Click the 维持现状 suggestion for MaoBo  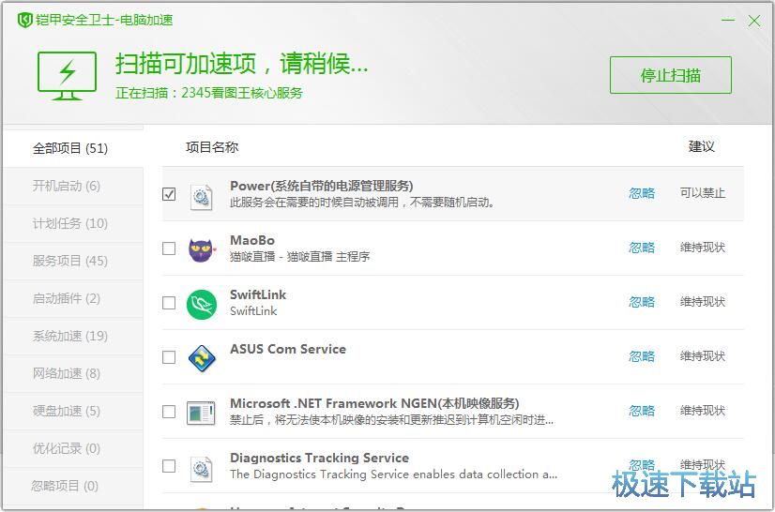click(x=703, y=248)
